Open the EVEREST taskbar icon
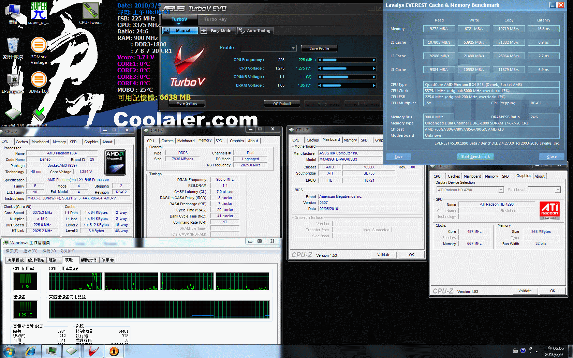This screenshot has width=573, height=358. pyautogui.click(x=114, y=351)
